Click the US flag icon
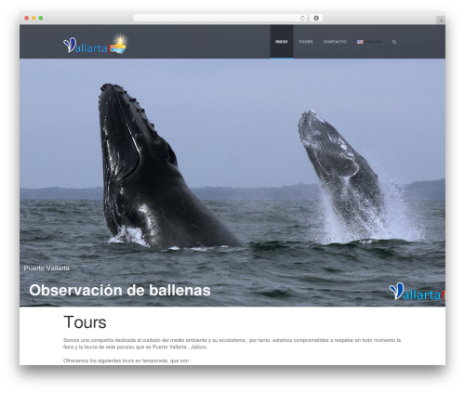Screen dimensions: 465x393 tap(360, 42)
